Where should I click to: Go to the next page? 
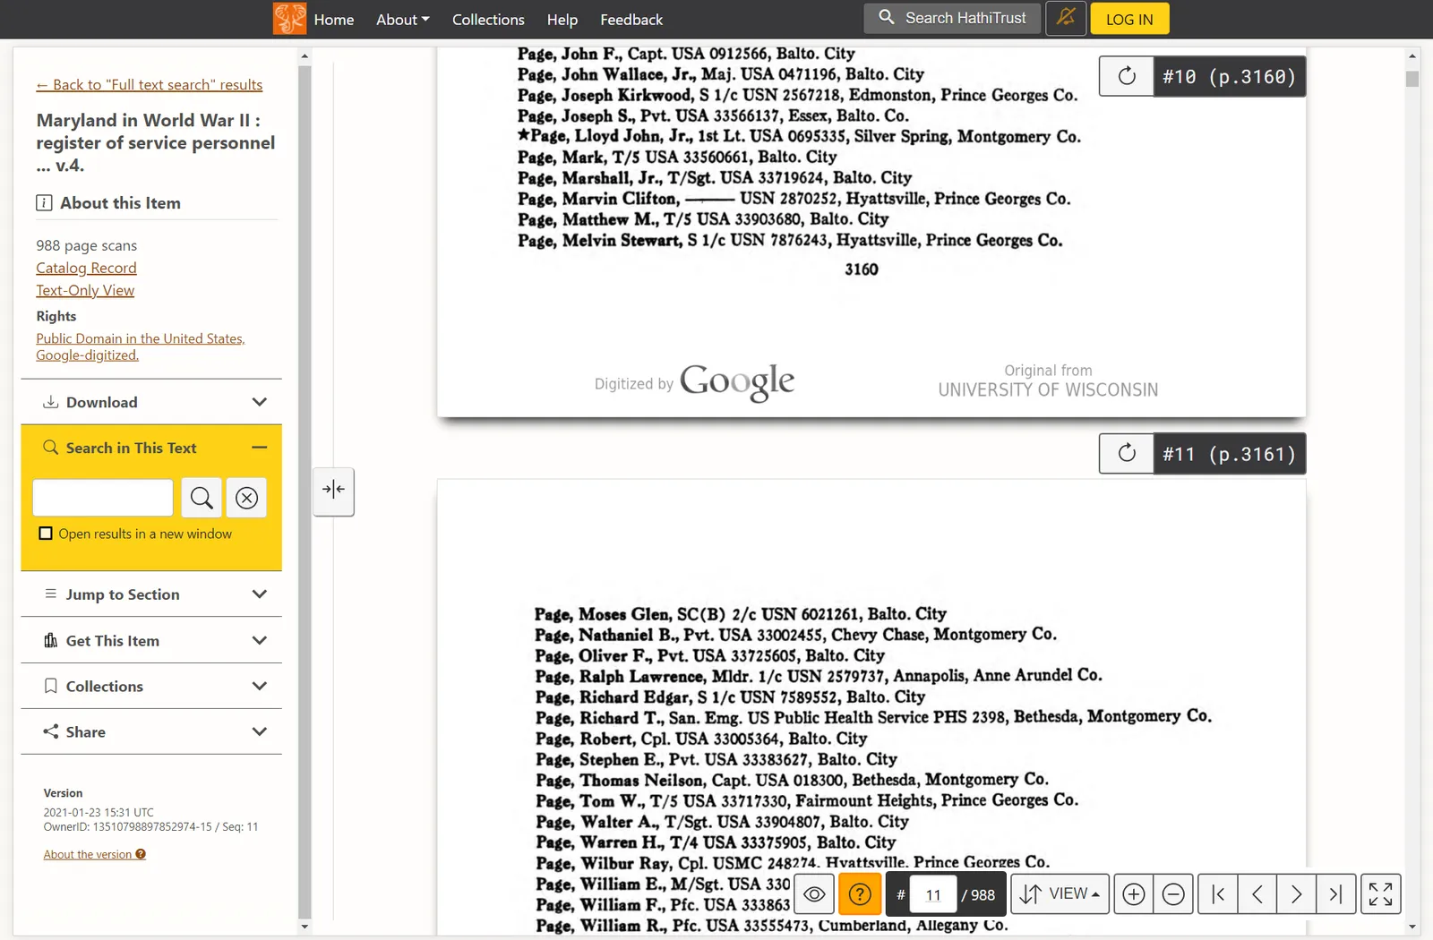pos(1296,894)
